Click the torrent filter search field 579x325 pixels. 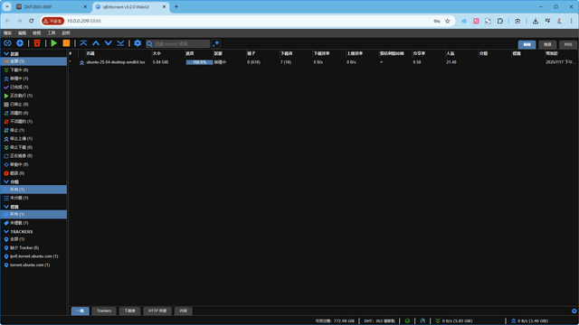(178, 43)
